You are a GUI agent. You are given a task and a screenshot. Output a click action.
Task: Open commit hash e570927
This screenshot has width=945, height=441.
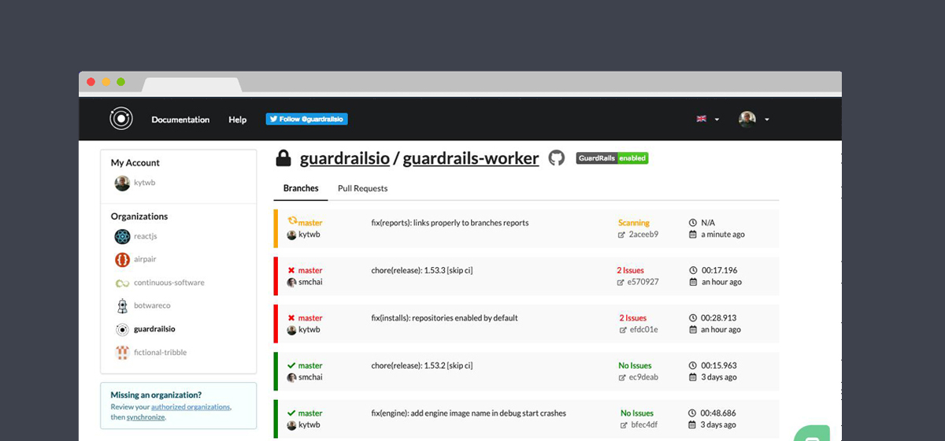(x=643, y=282)
